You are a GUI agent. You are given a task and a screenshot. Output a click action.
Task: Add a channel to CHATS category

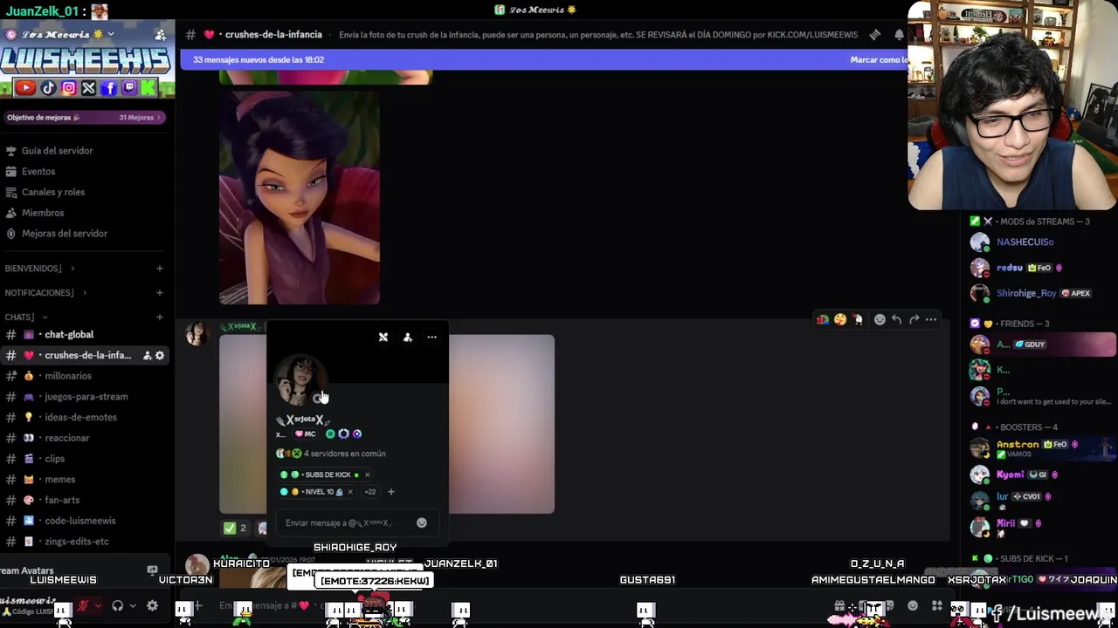coord(160,317)
